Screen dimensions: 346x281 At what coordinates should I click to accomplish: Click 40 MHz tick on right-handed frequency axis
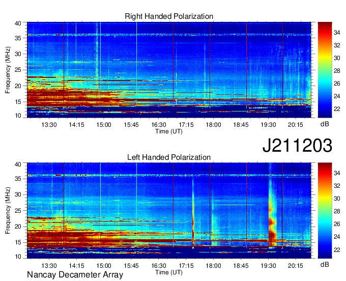18,23
